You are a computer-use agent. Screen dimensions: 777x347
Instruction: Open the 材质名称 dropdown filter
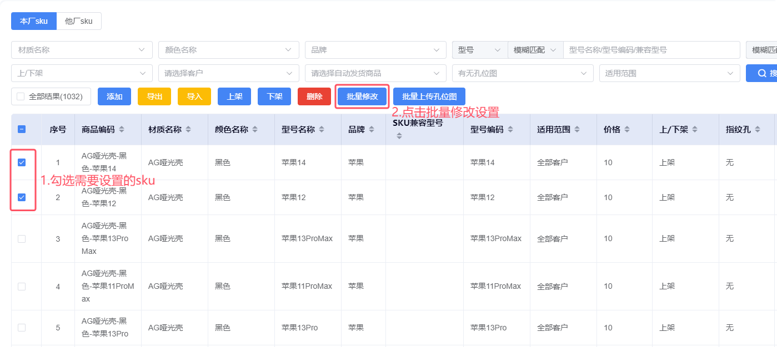(82, 50)
